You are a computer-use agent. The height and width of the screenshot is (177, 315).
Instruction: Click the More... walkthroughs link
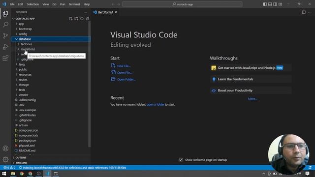coord(252,99)
